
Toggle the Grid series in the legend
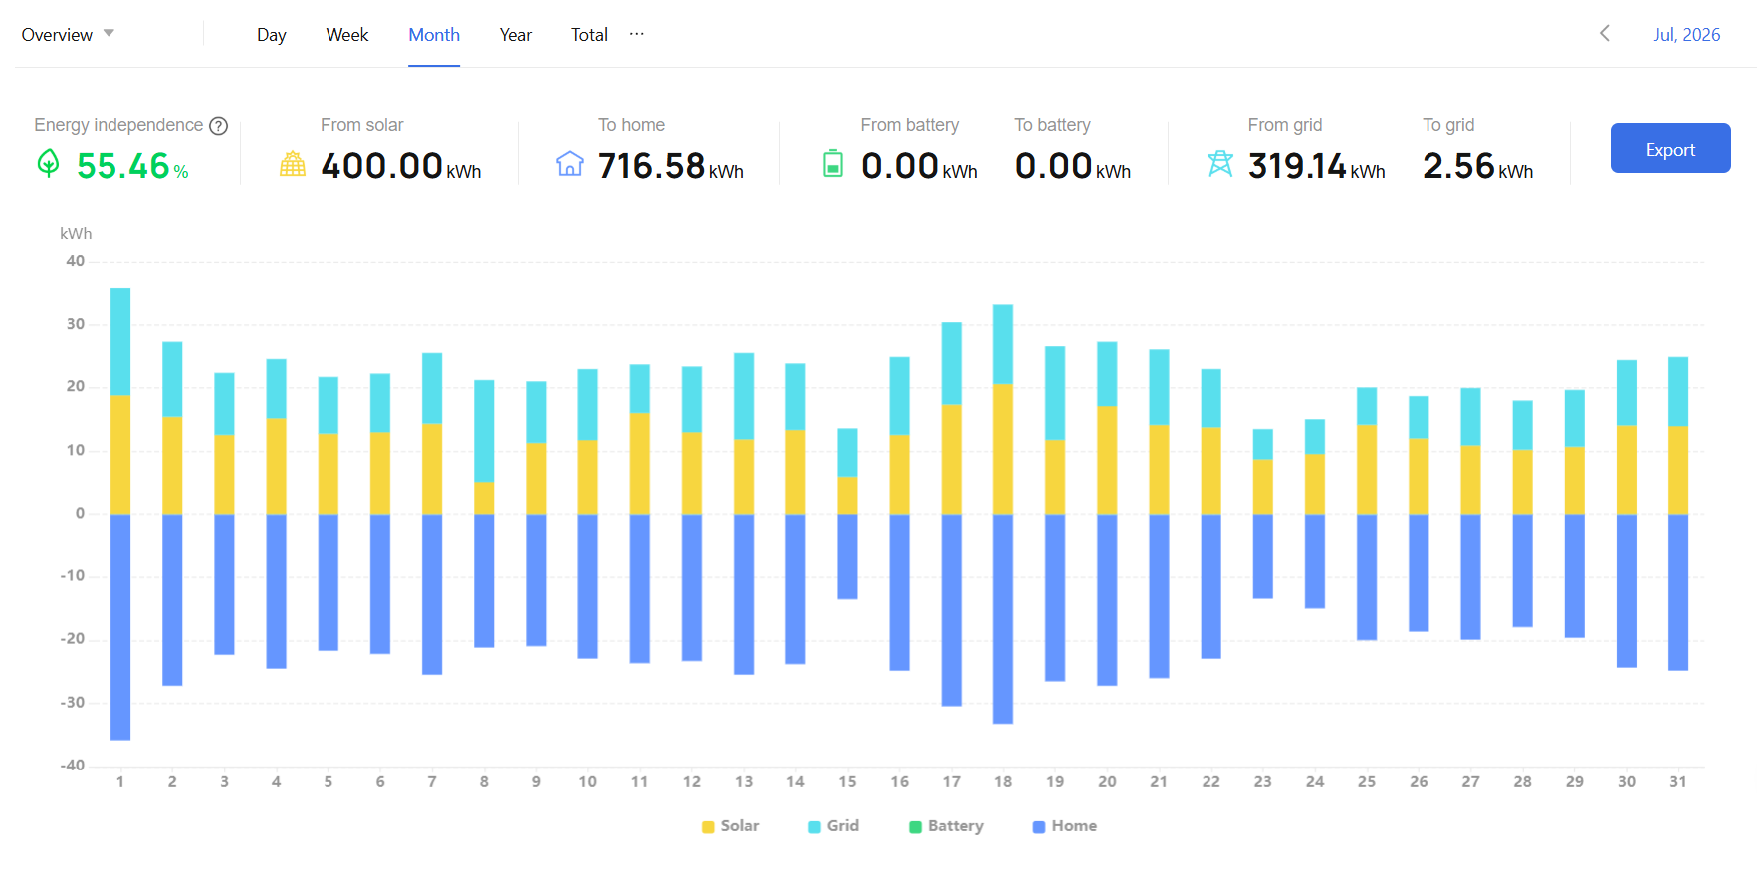[x=833, y=826]
